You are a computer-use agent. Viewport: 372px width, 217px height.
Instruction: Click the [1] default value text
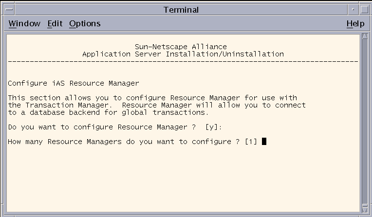coord(251,142)
